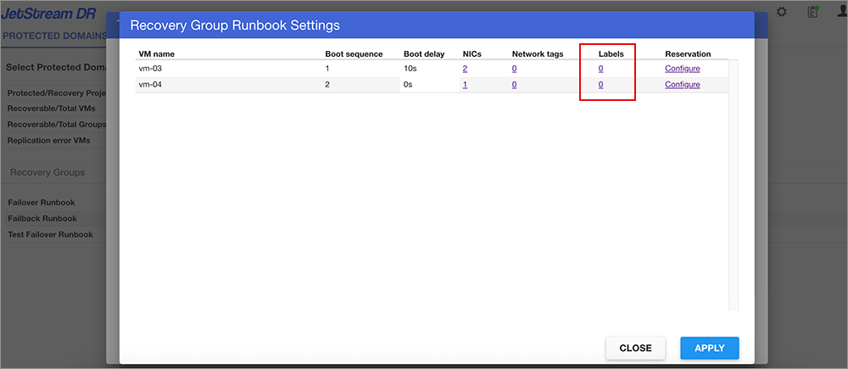
Task: Configure reservation for vm-03
Action: point(682,69)
